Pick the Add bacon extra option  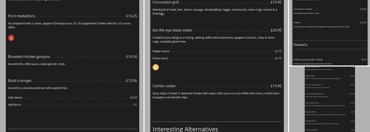(15, 105)
